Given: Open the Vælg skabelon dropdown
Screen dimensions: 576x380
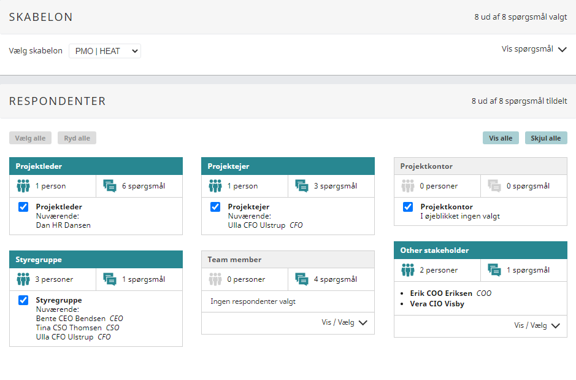Looking at the screenshot, I should click(x=105, y=51).
